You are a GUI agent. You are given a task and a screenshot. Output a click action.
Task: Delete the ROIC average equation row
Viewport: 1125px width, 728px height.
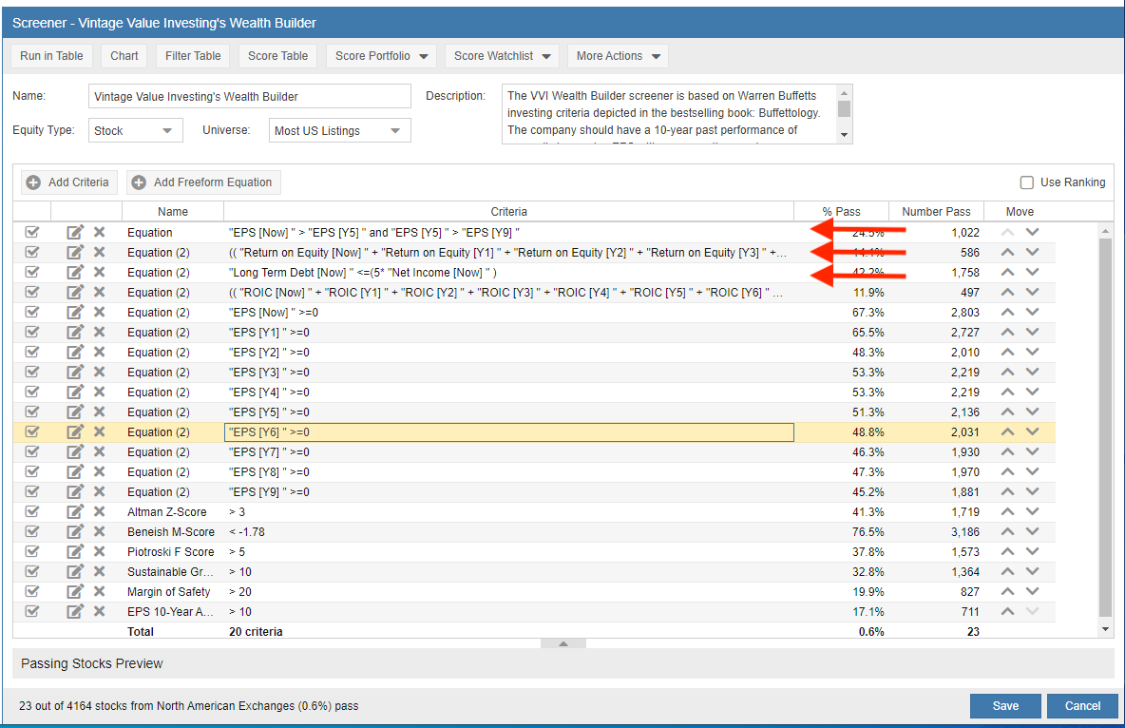99,292
